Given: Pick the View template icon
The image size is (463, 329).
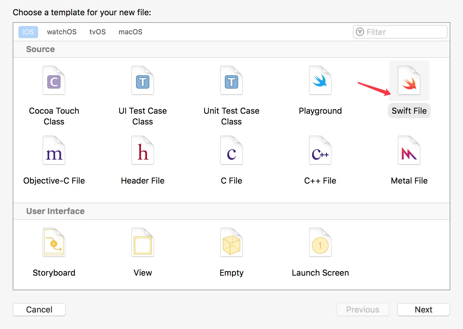Looking at the screenshot, I should pos(143,242).
